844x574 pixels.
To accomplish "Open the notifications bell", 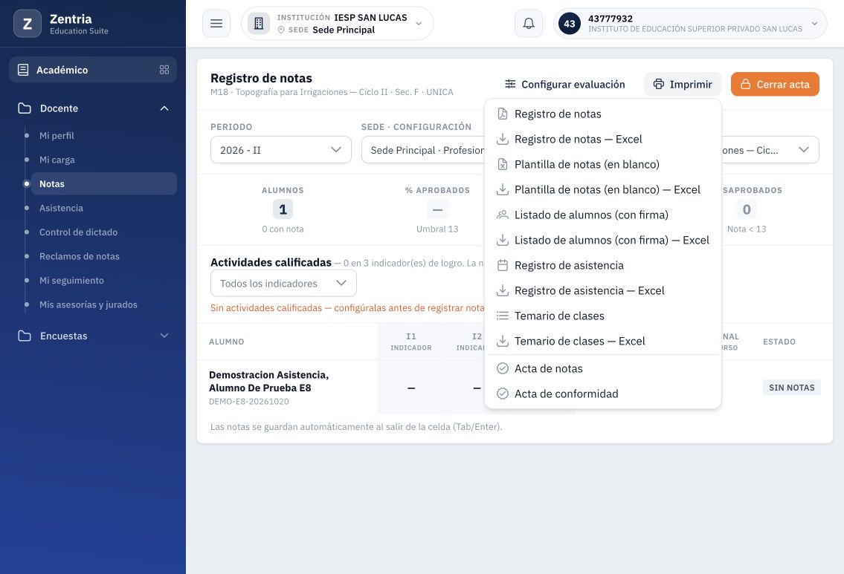I will point(529,24).
